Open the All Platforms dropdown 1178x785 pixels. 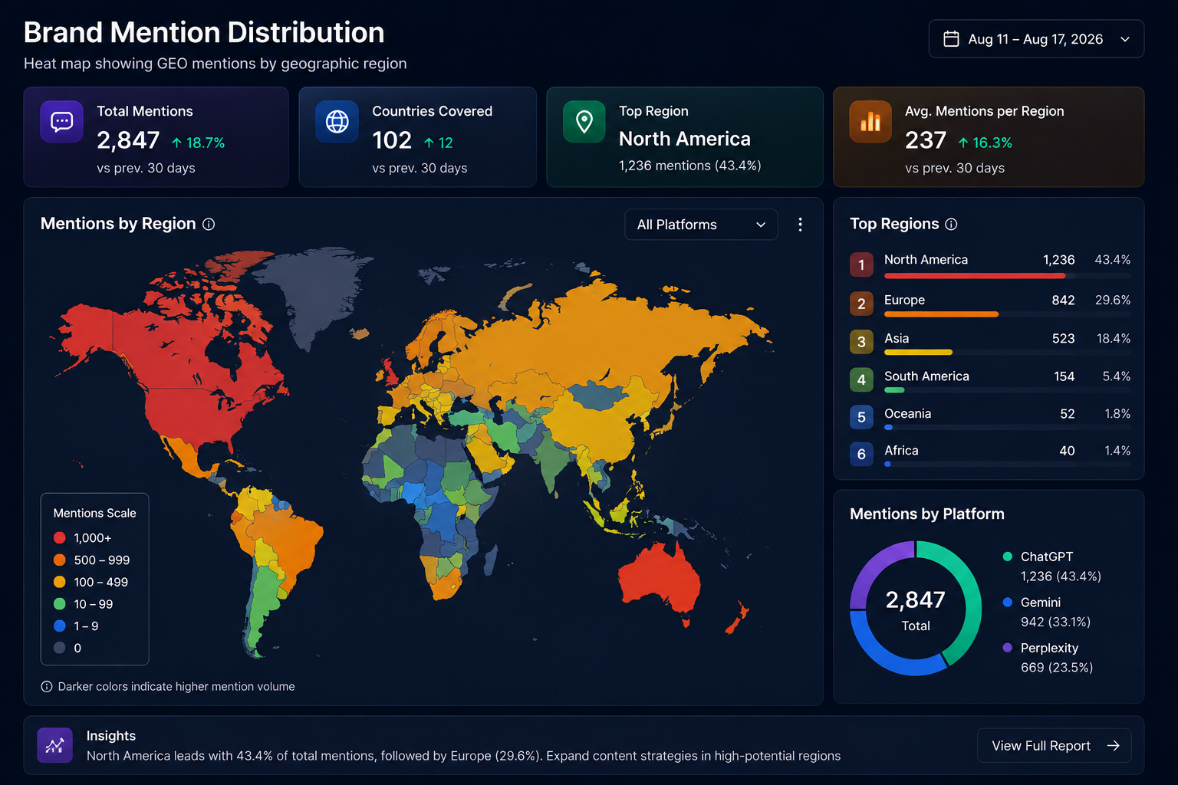click(x=701, y=225)
